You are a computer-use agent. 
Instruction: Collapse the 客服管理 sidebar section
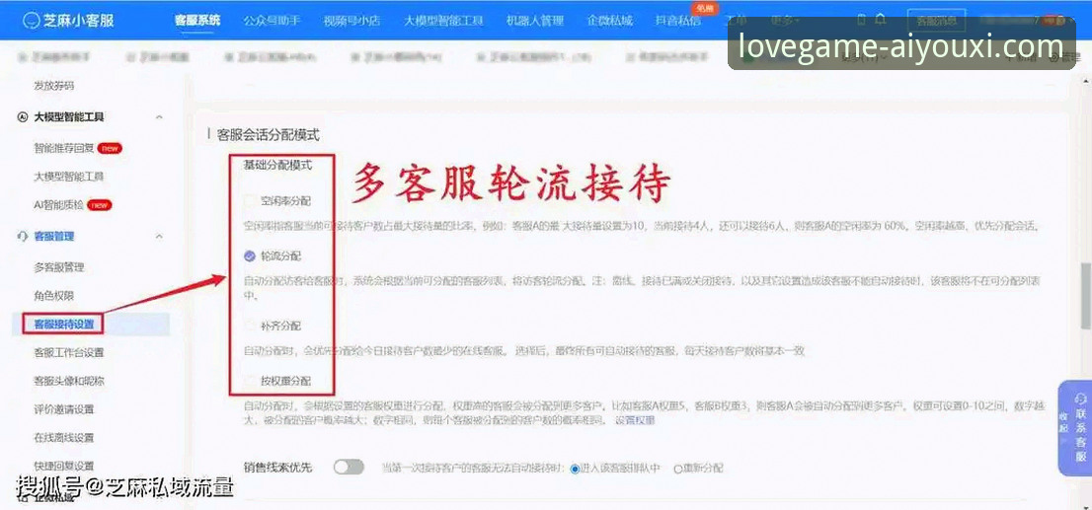(x=159, y=237)
